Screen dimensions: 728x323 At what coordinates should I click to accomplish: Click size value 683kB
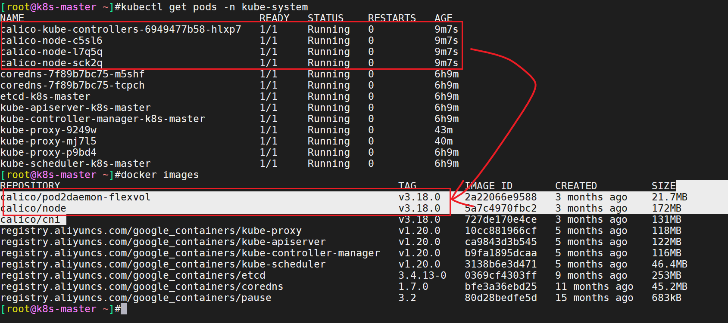click(x=666, y=298)
